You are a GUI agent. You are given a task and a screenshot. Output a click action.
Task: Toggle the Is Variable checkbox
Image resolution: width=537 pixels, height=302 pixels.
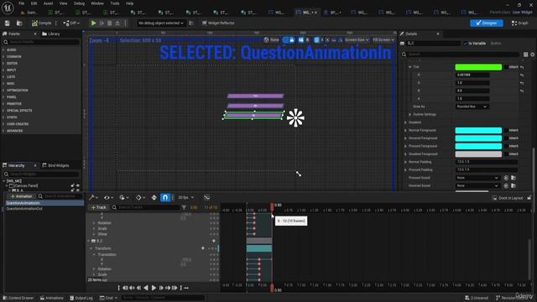coord(465,44)
